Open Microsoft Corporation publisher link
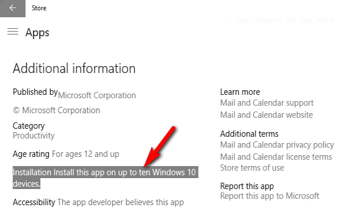 [x=97, y=95]
